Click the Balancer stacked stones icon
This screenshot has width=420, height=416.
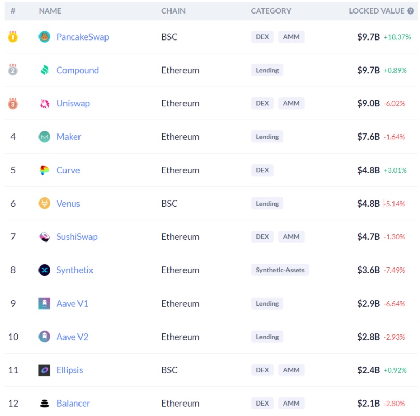pos(45,403)
